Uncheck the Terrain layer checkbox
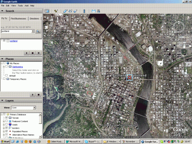The width and height of the screenshot is (192, 144). 7,118
